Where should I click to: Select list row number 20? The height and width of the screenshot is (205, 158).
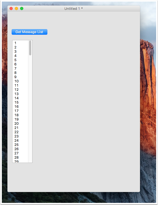coord(20,123)
